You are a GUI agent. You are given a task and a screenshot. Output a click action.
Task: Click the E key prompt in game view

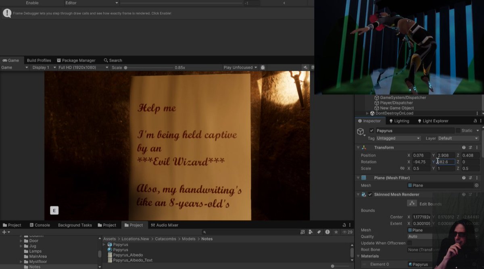click(x=54, y=210)
